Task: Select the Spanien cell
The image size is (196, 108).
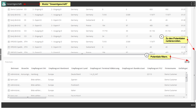Action: (74, 79)
